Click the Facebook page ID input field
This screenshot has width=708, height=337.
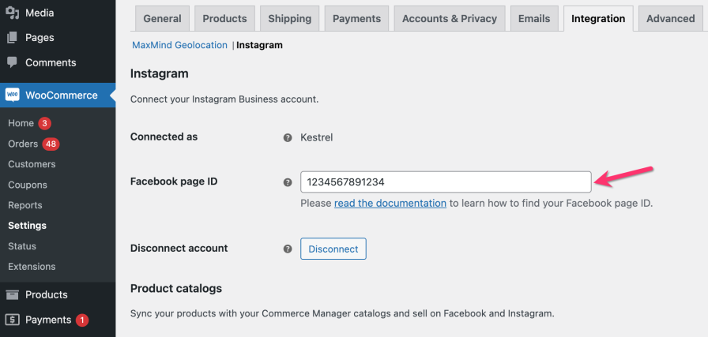446,182
